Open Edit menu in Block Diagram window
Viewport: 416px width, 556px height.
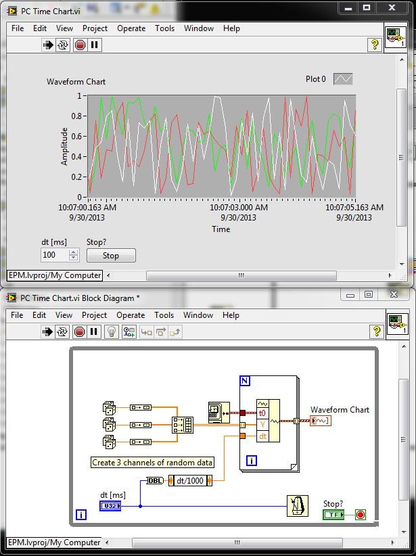point(39,315)
